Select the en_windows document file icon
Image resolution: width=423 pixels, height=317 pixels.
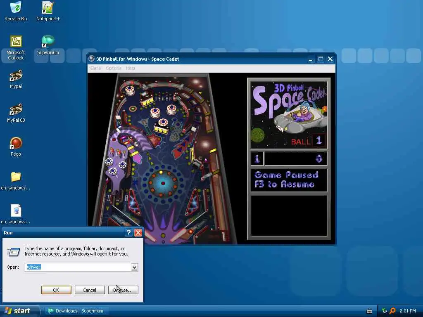click(x=16, y=215)
